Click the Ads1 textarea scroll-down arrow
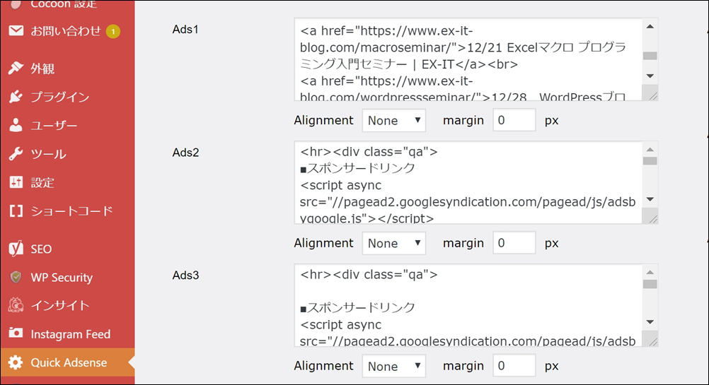This screenshot has height=385, width=709. (x=650, y=76)
